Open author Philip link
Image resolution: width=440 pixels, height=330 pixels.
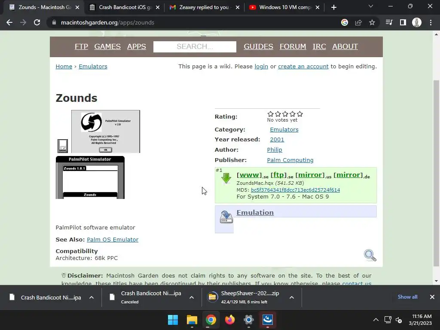click(x=275, y=150)
